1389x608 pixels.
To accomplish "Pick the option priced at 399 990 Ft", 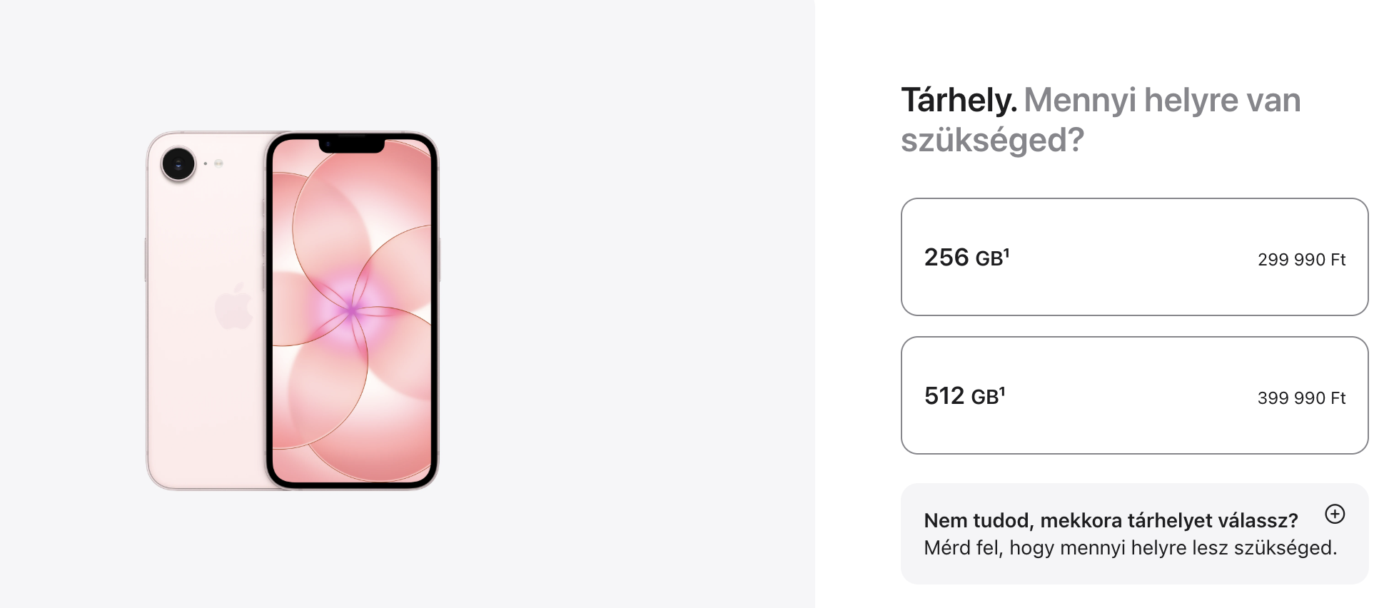I will point(1300,398).
